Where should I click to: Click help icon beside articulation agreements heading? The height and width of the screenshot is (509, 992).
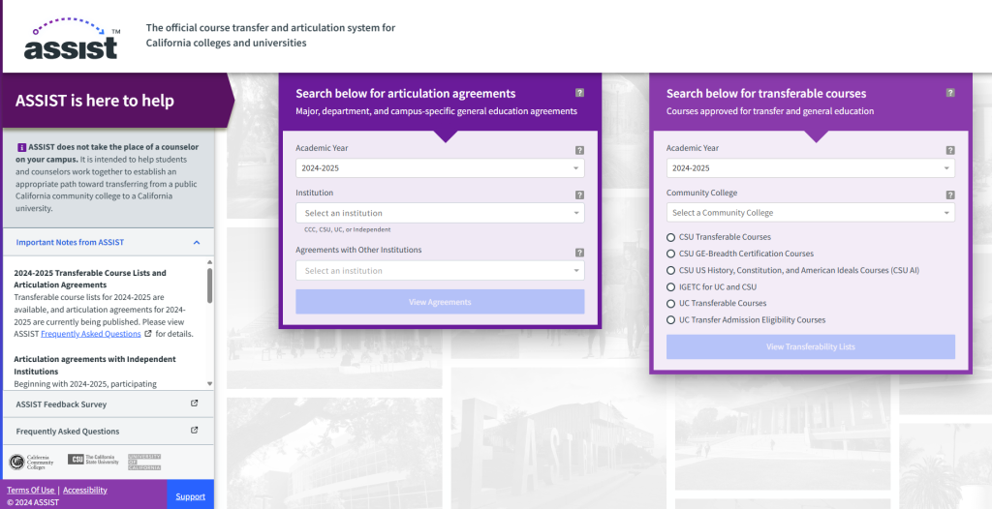tap(579, 93)
